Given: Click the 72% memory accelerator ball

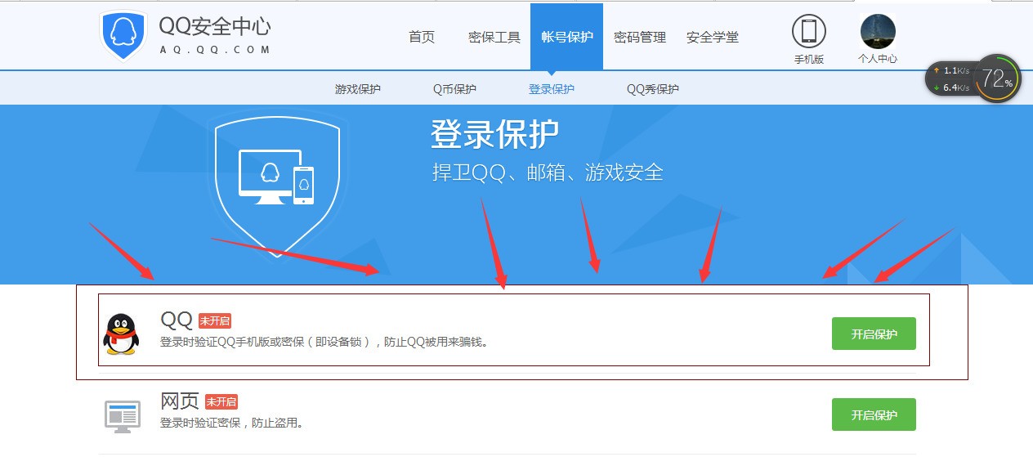Looking at the screenshot, I should coord(998,78).
